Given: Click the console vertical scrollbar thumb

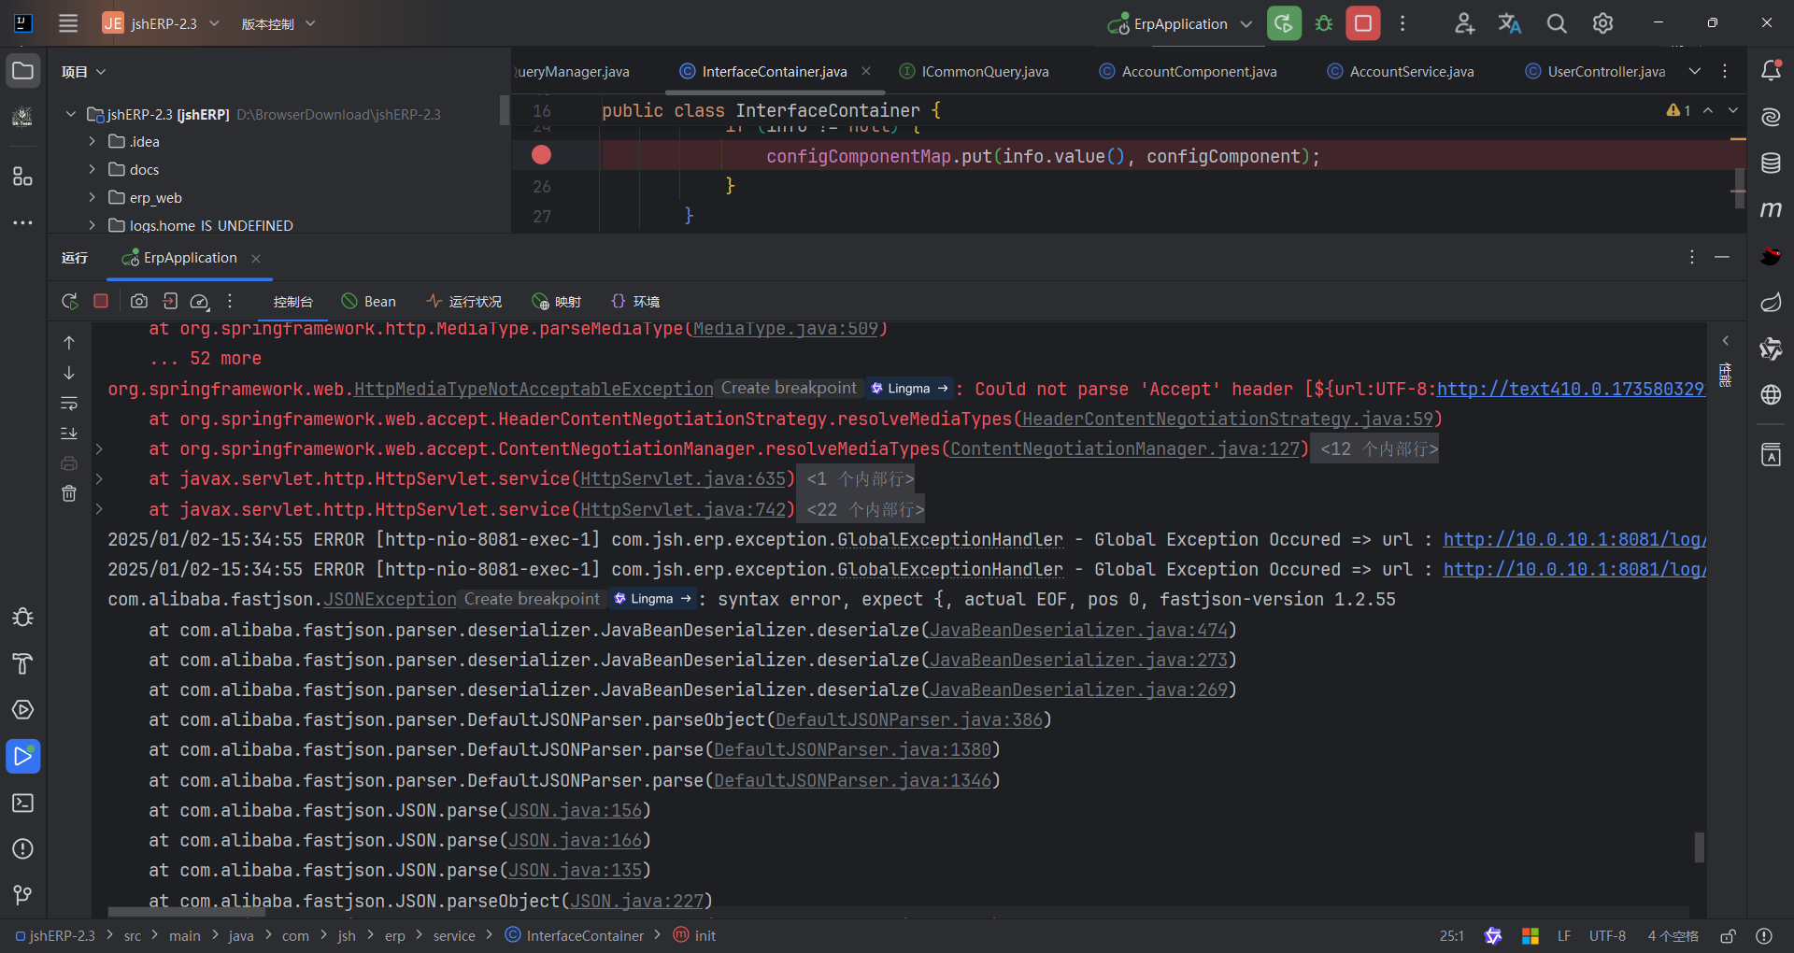Looking at the screenshot, I should coord(1699,847).
